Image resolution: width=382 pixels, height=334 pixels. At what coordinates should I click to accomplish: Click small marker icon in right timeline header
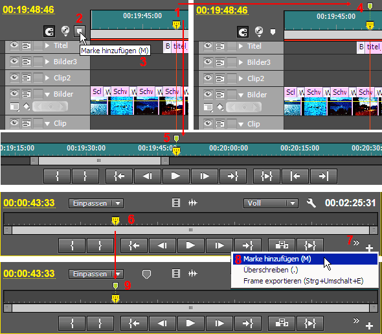point(273,32)
